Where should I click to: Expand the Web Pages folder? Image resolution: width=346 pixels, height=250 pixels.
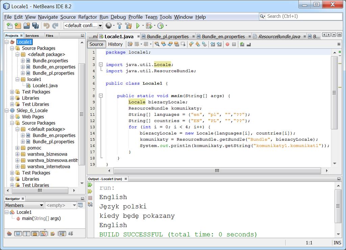pos(12,117)
